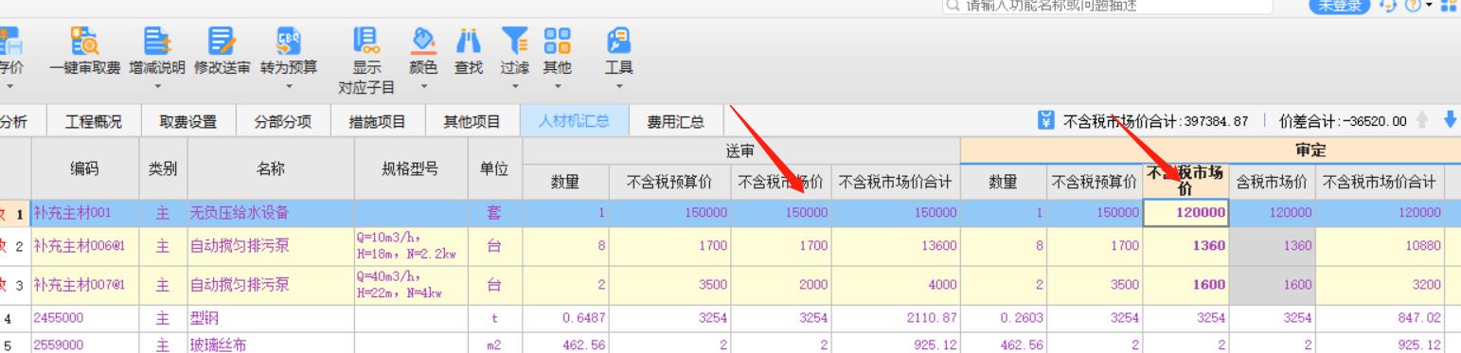Click the blue down arrow beside 价差合计
Viewport: 1461px width, 353px height.
tap(1450, 120)
